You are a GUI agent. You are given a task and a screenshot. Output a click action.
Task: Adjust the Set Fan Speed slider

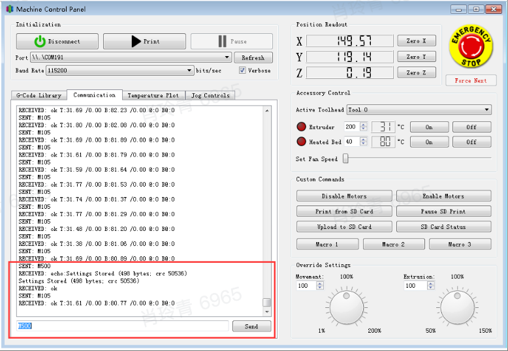345,159
